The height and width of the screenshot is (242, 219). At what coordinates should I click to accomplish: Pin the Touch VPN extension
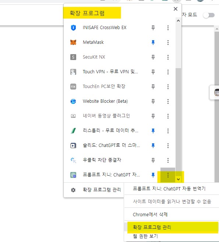[153, 72]
